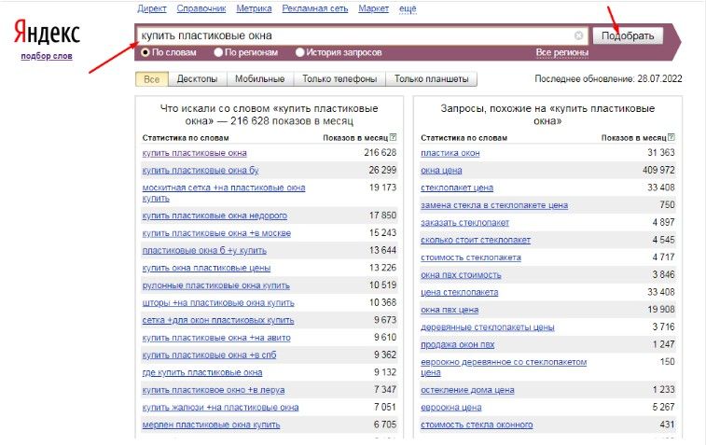Open the 'окна цена' similar query
Image resolution: width=706 pixels, height=445 pixels.
(441, 170)
